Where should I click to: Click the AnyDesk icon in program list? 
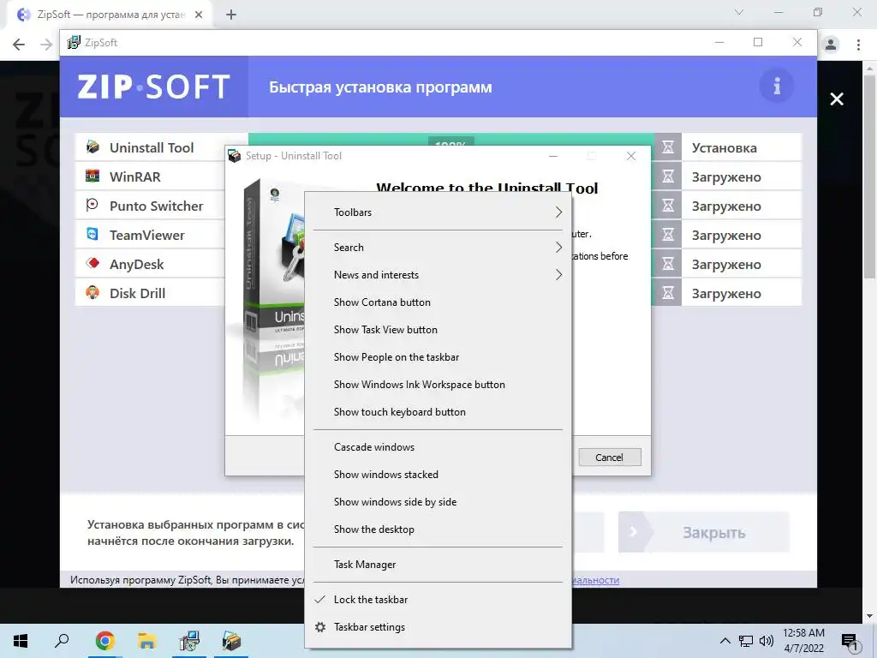click(92, 264)
